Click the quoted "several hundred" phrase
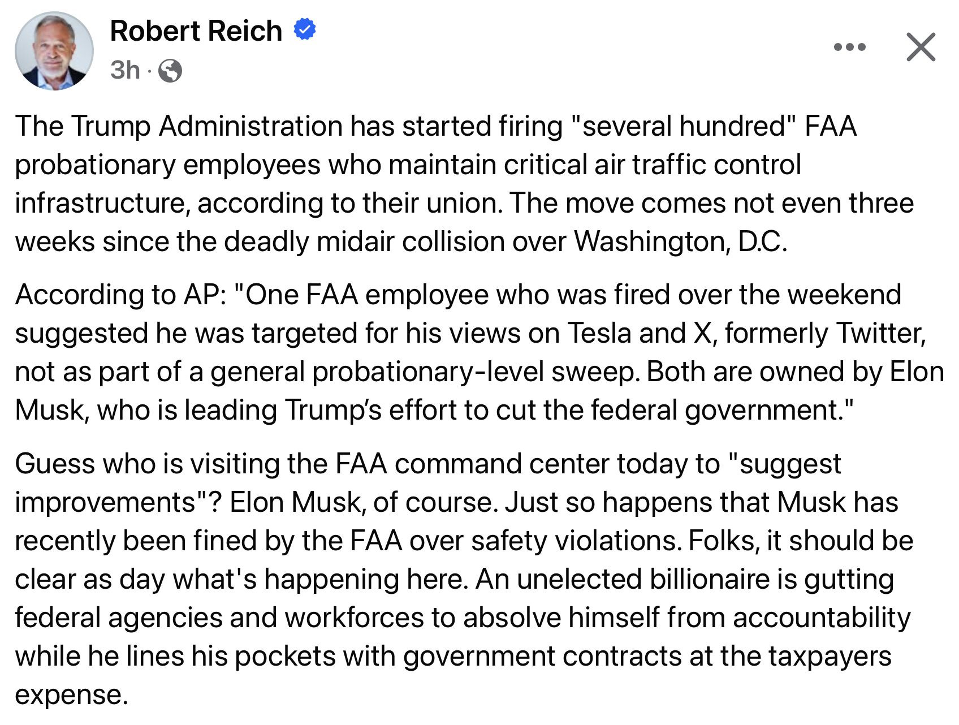The height and width of the screenshot is (725, 959). (x=681, y=126)
